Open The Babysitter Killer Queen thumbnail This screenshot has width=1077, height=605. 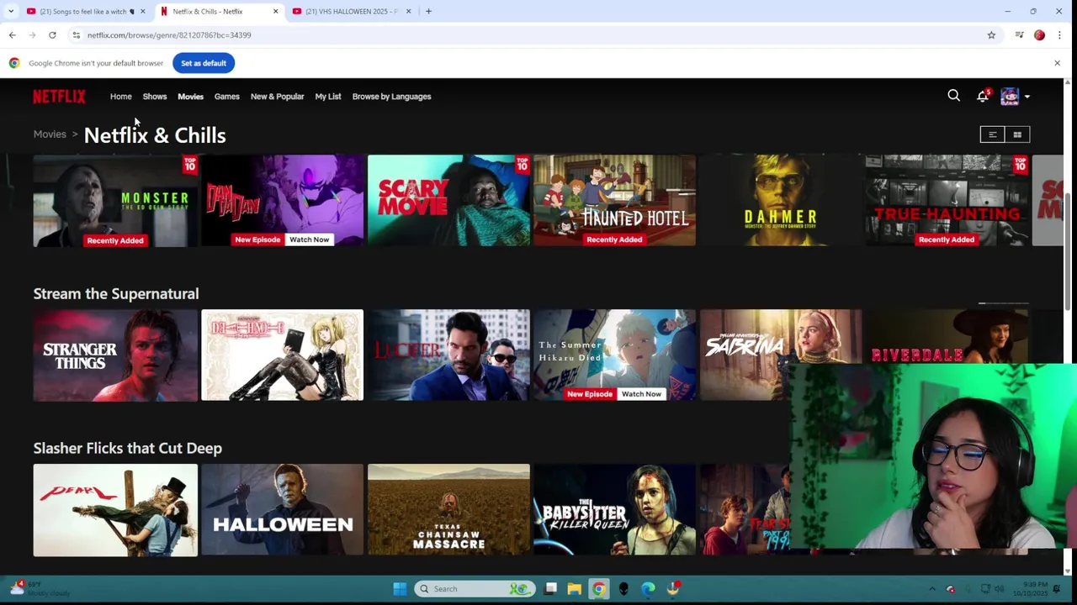tap(614, 510)
